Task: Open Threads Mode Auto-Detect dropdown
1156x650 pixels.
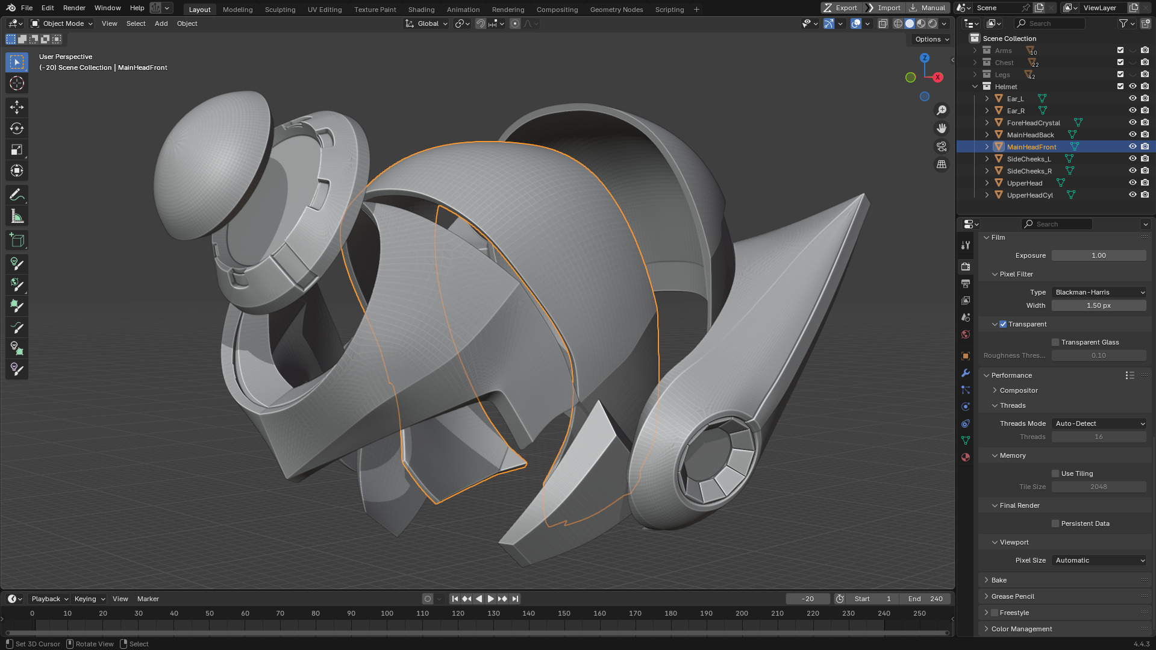Action: coord(1099,423)
